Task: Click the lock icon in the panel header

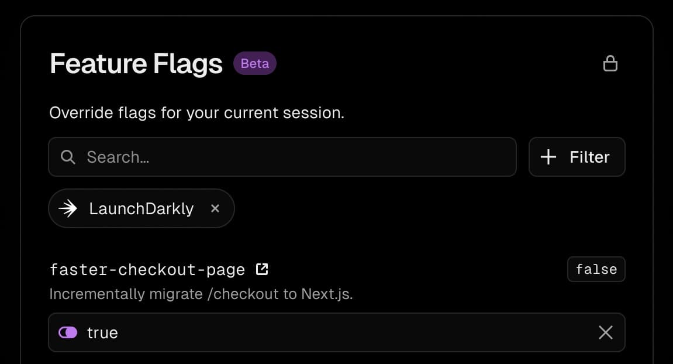Action: [610, 63]
